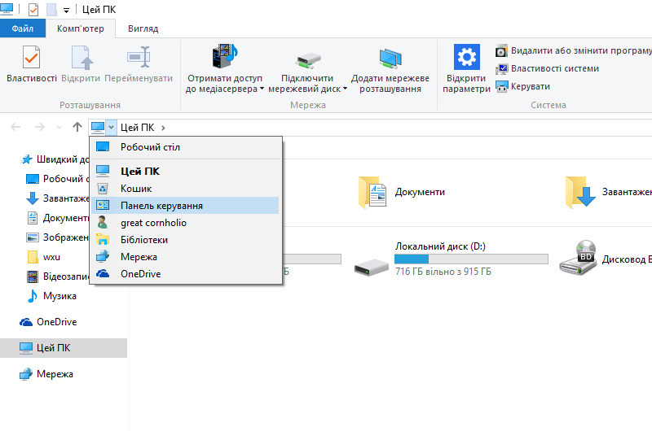652x431 pixels.
Task: Select Робочий стіл in dropdown menu
Action: [x=185, y=147]
